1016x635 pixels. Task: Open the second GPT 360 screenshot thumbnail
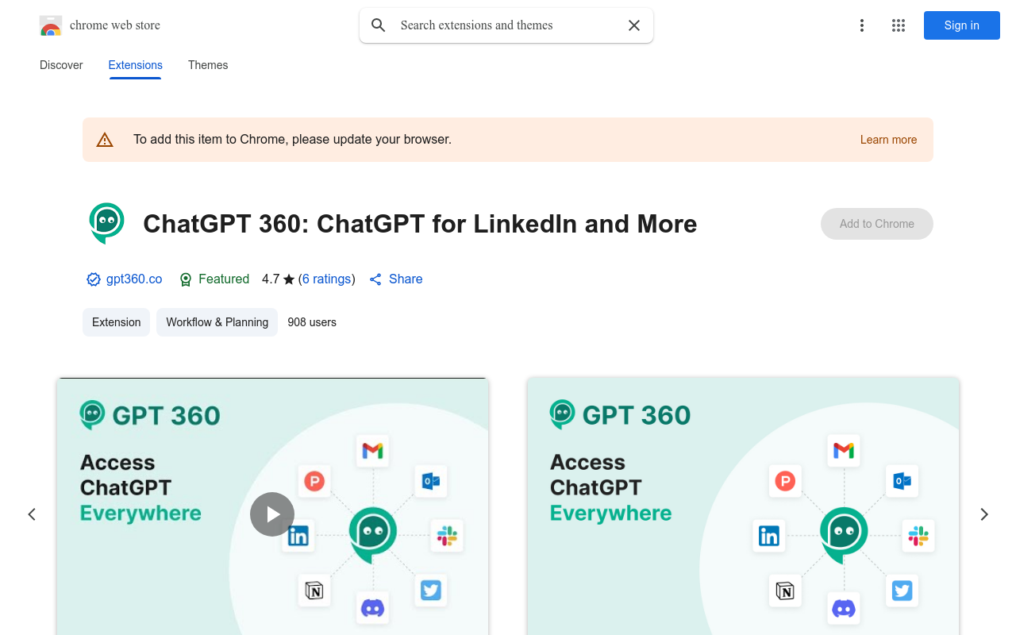(x=743, y=506)
